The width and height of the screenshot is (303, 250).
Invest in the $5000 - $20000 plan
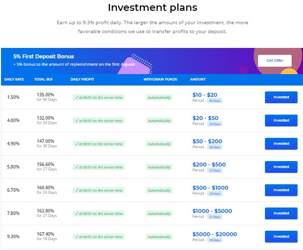point(281,236)
